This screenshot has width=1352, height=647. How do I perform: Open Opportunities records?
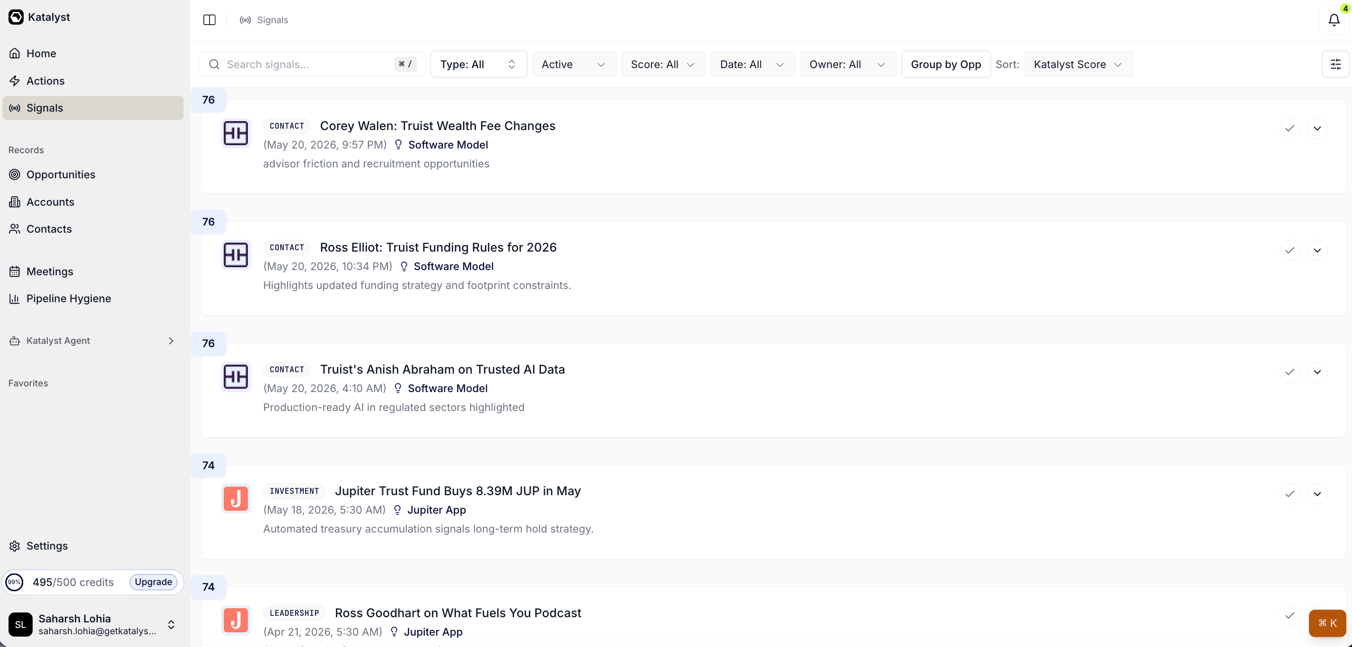click(x=92, y=174)
